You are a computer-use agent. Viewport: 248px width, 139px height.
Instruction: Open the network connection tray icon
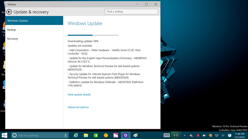click(217, 135)
